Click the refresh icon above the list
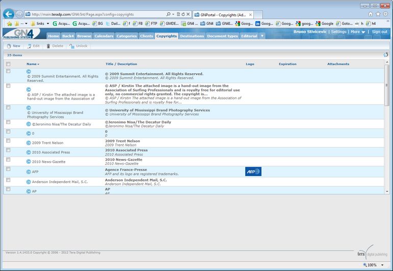Screen dimensions: 393x271 386,55
